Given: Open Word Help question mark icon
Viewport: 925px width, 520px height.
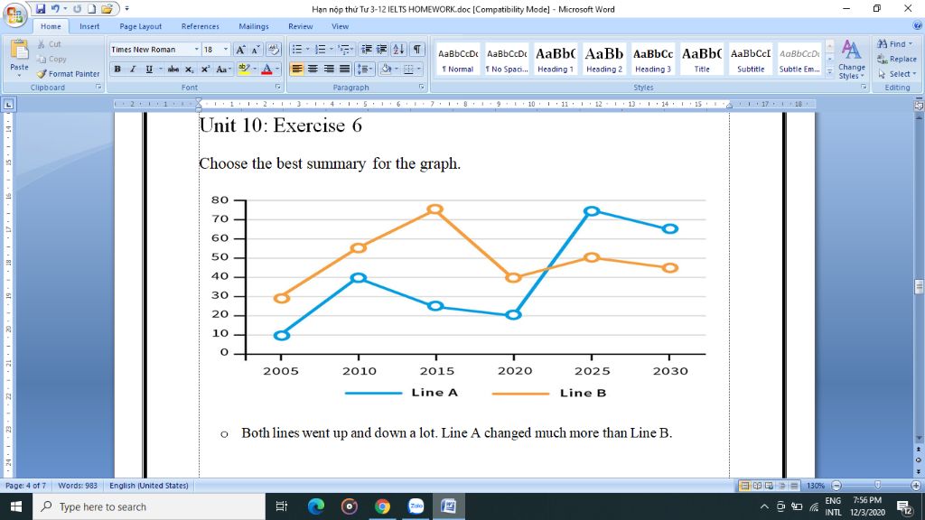Looking at the screenshot, I should tap(918, 26).
